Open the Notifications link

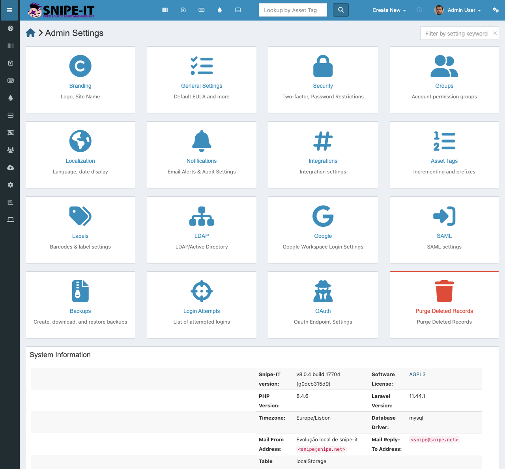202,161
